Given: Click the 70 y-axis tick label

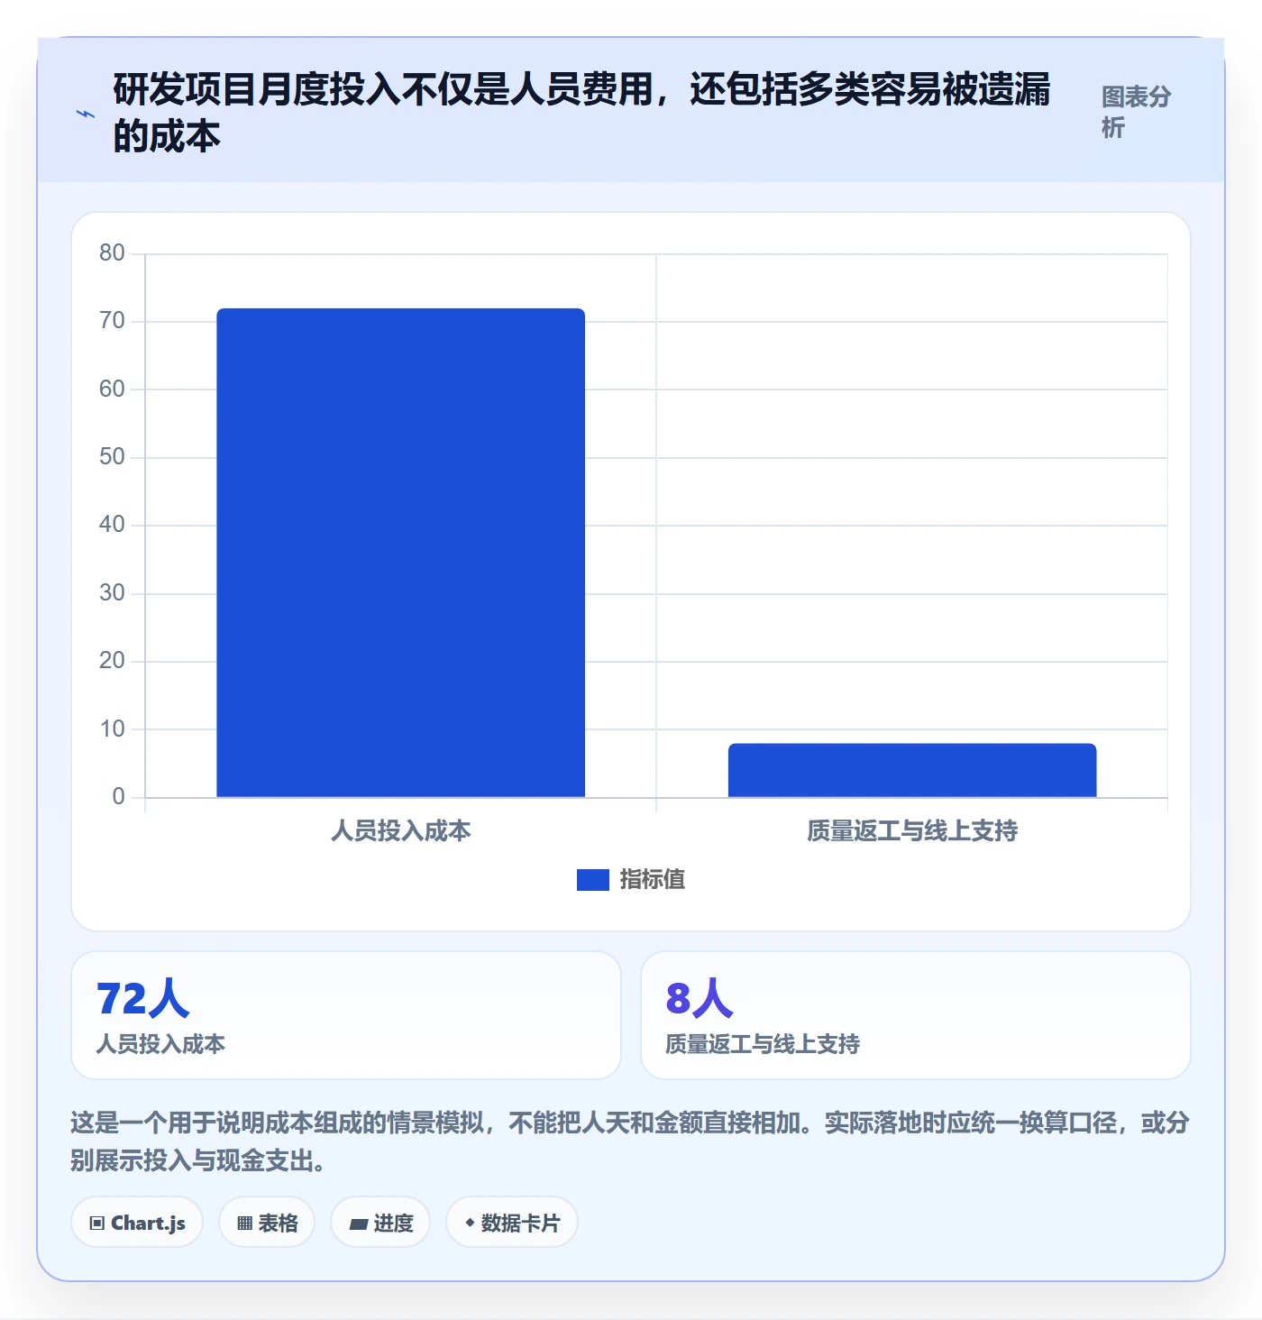Looking at the screenshot, I should point(113,321).
